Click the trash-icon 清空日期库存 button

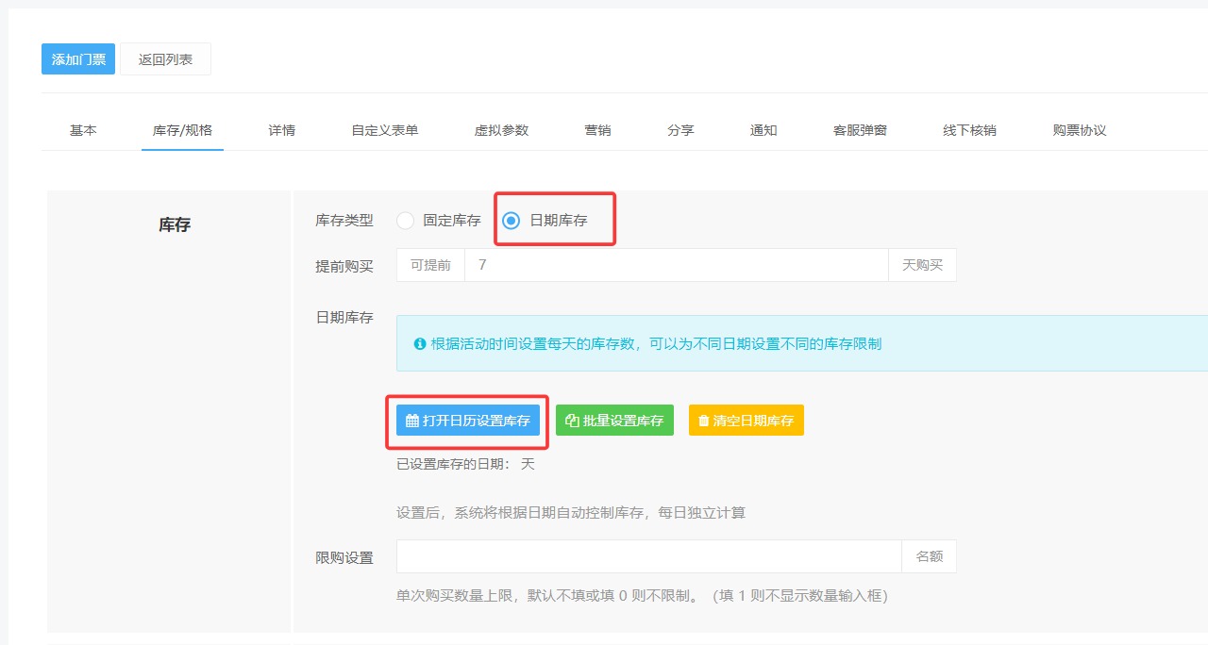coord(746,421)
